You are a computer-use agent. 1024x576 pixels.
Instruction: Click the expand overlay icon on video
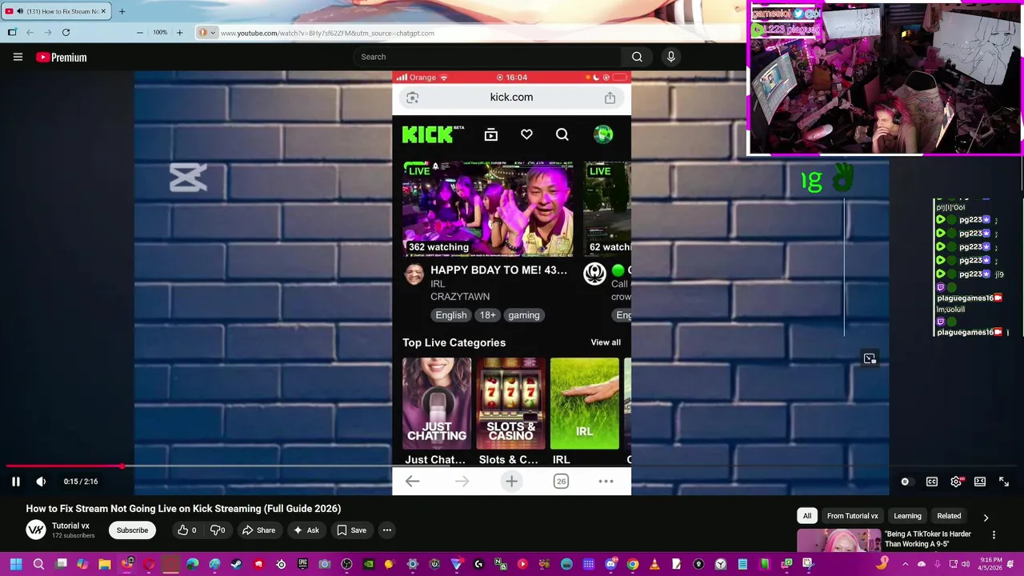pos(870,358)
